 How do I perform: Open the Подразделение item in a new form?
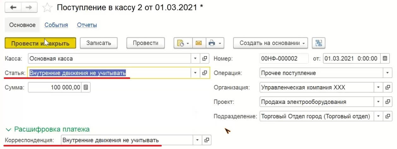point(387,116)
